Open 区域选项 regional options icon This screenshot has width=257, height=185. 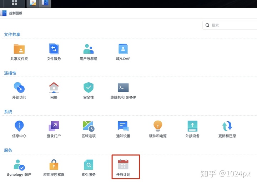[88, 126]
